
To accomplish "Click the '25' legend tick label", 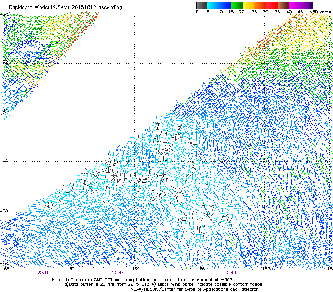I will [254, 12].
